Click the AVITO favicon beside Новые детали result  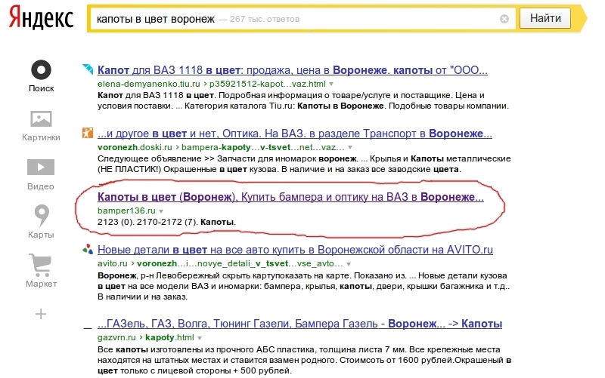click(88, 249)
